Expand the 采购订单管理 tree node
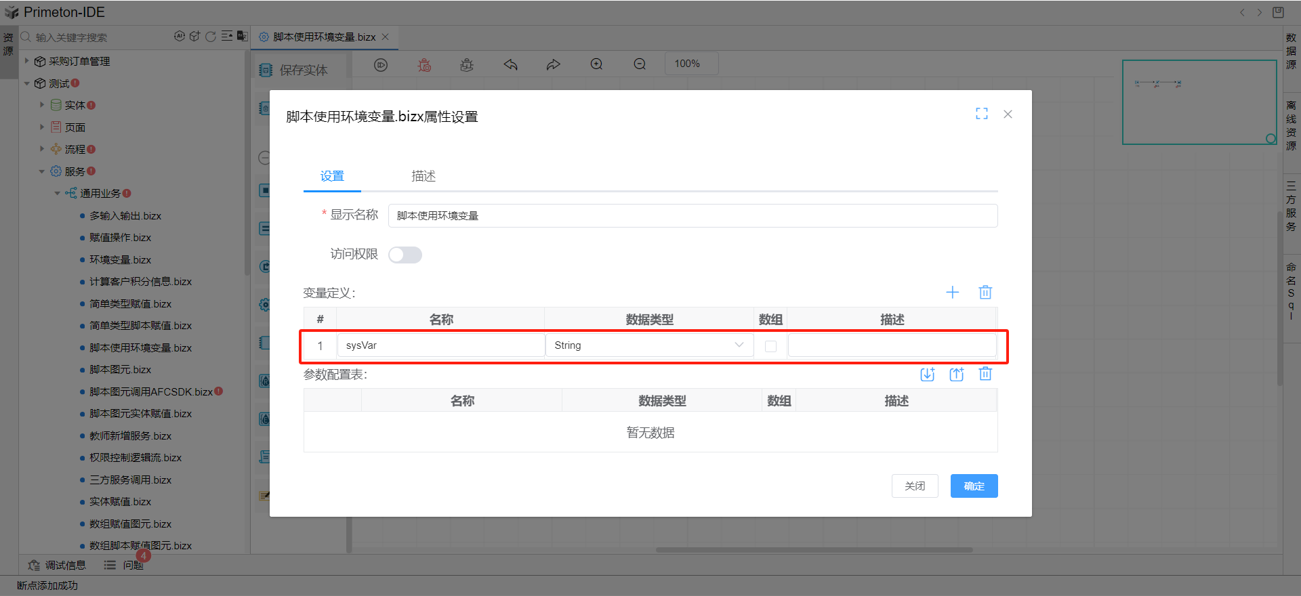The image size is (1301, 596). 27,61
